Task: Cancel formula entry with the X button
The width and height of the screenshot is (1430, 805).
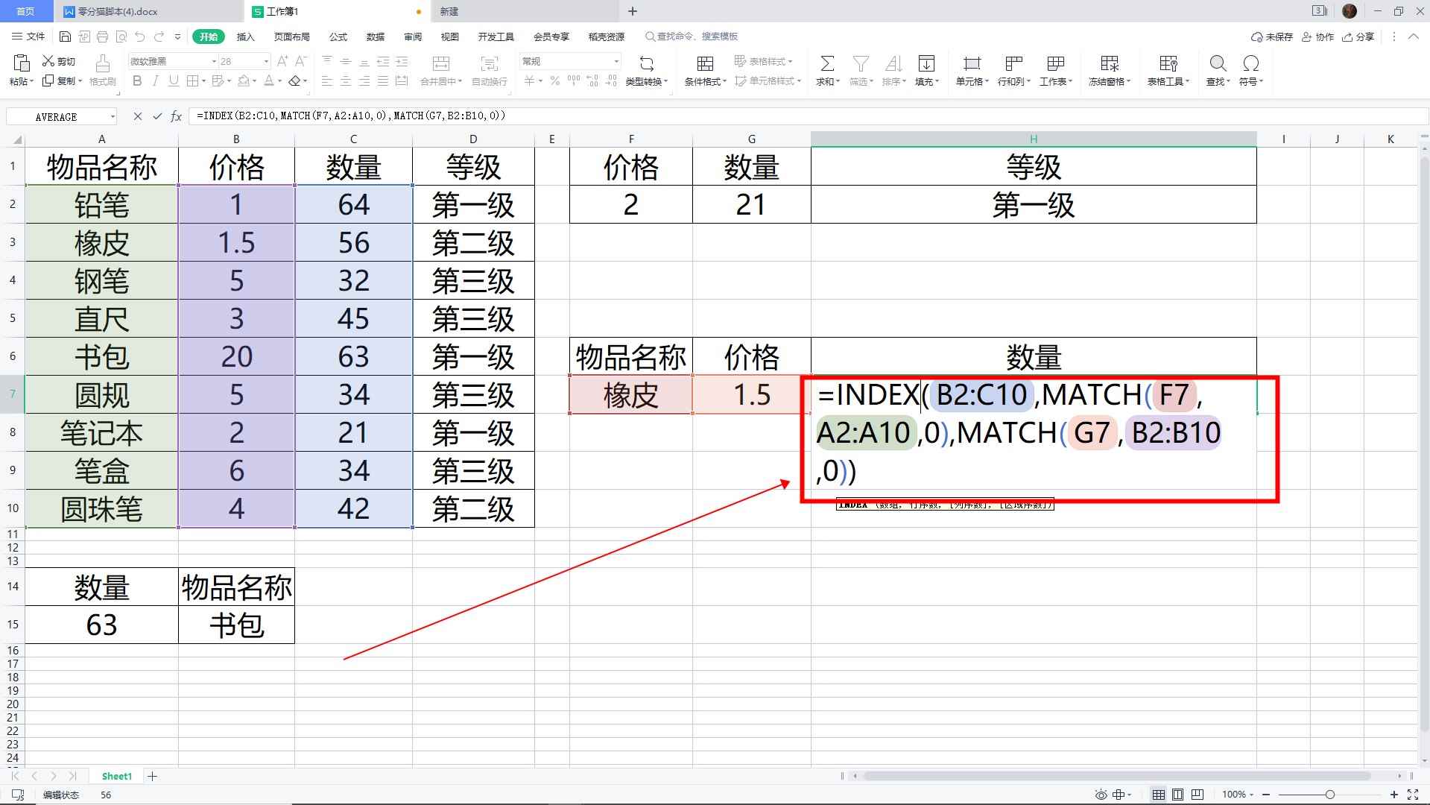Action: click(137, 116)
